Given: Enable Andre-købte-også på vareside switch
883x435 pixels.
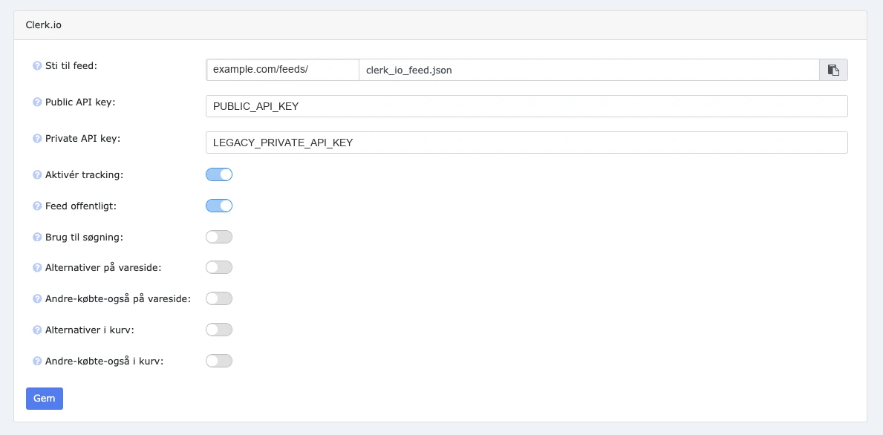Looking at the screenshot, I should [x=219, y=298].
